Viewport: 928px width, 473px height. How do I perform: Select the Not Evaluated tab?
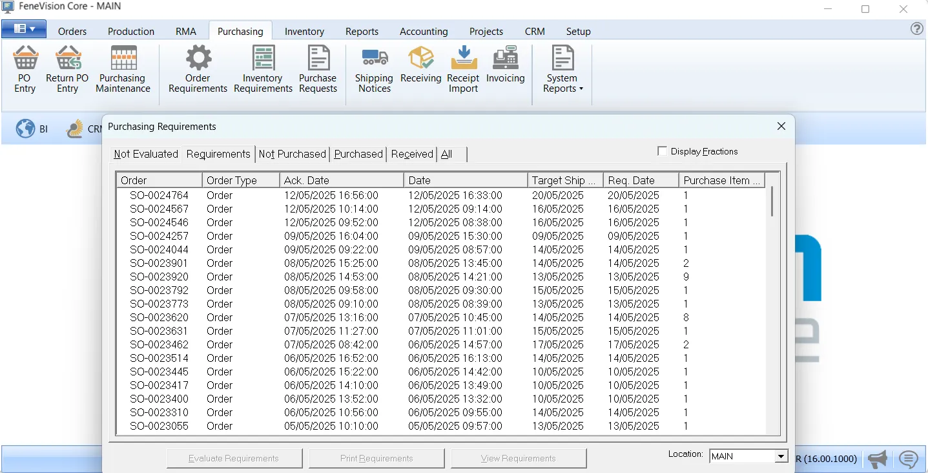[146, 154]
